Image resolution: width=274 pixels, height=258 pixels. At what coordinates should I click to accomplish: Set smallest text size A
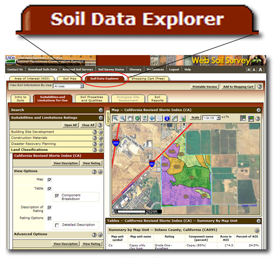[x=249, y=70]
